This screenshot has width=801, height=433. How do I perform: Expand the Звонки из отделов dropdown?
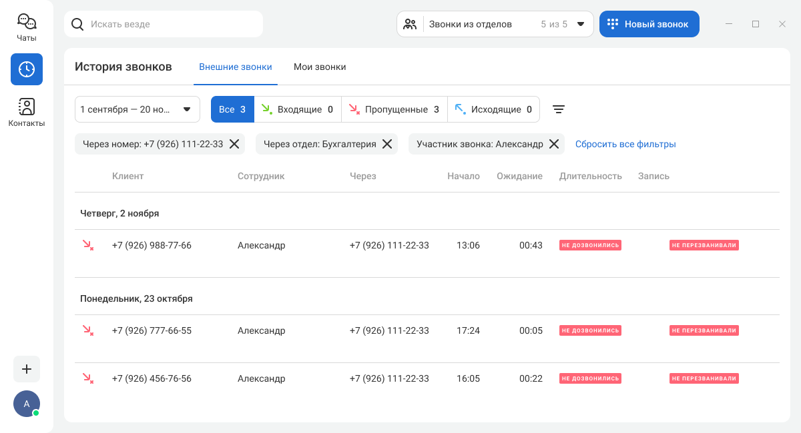pyautogui.click(x=495, y=24)
